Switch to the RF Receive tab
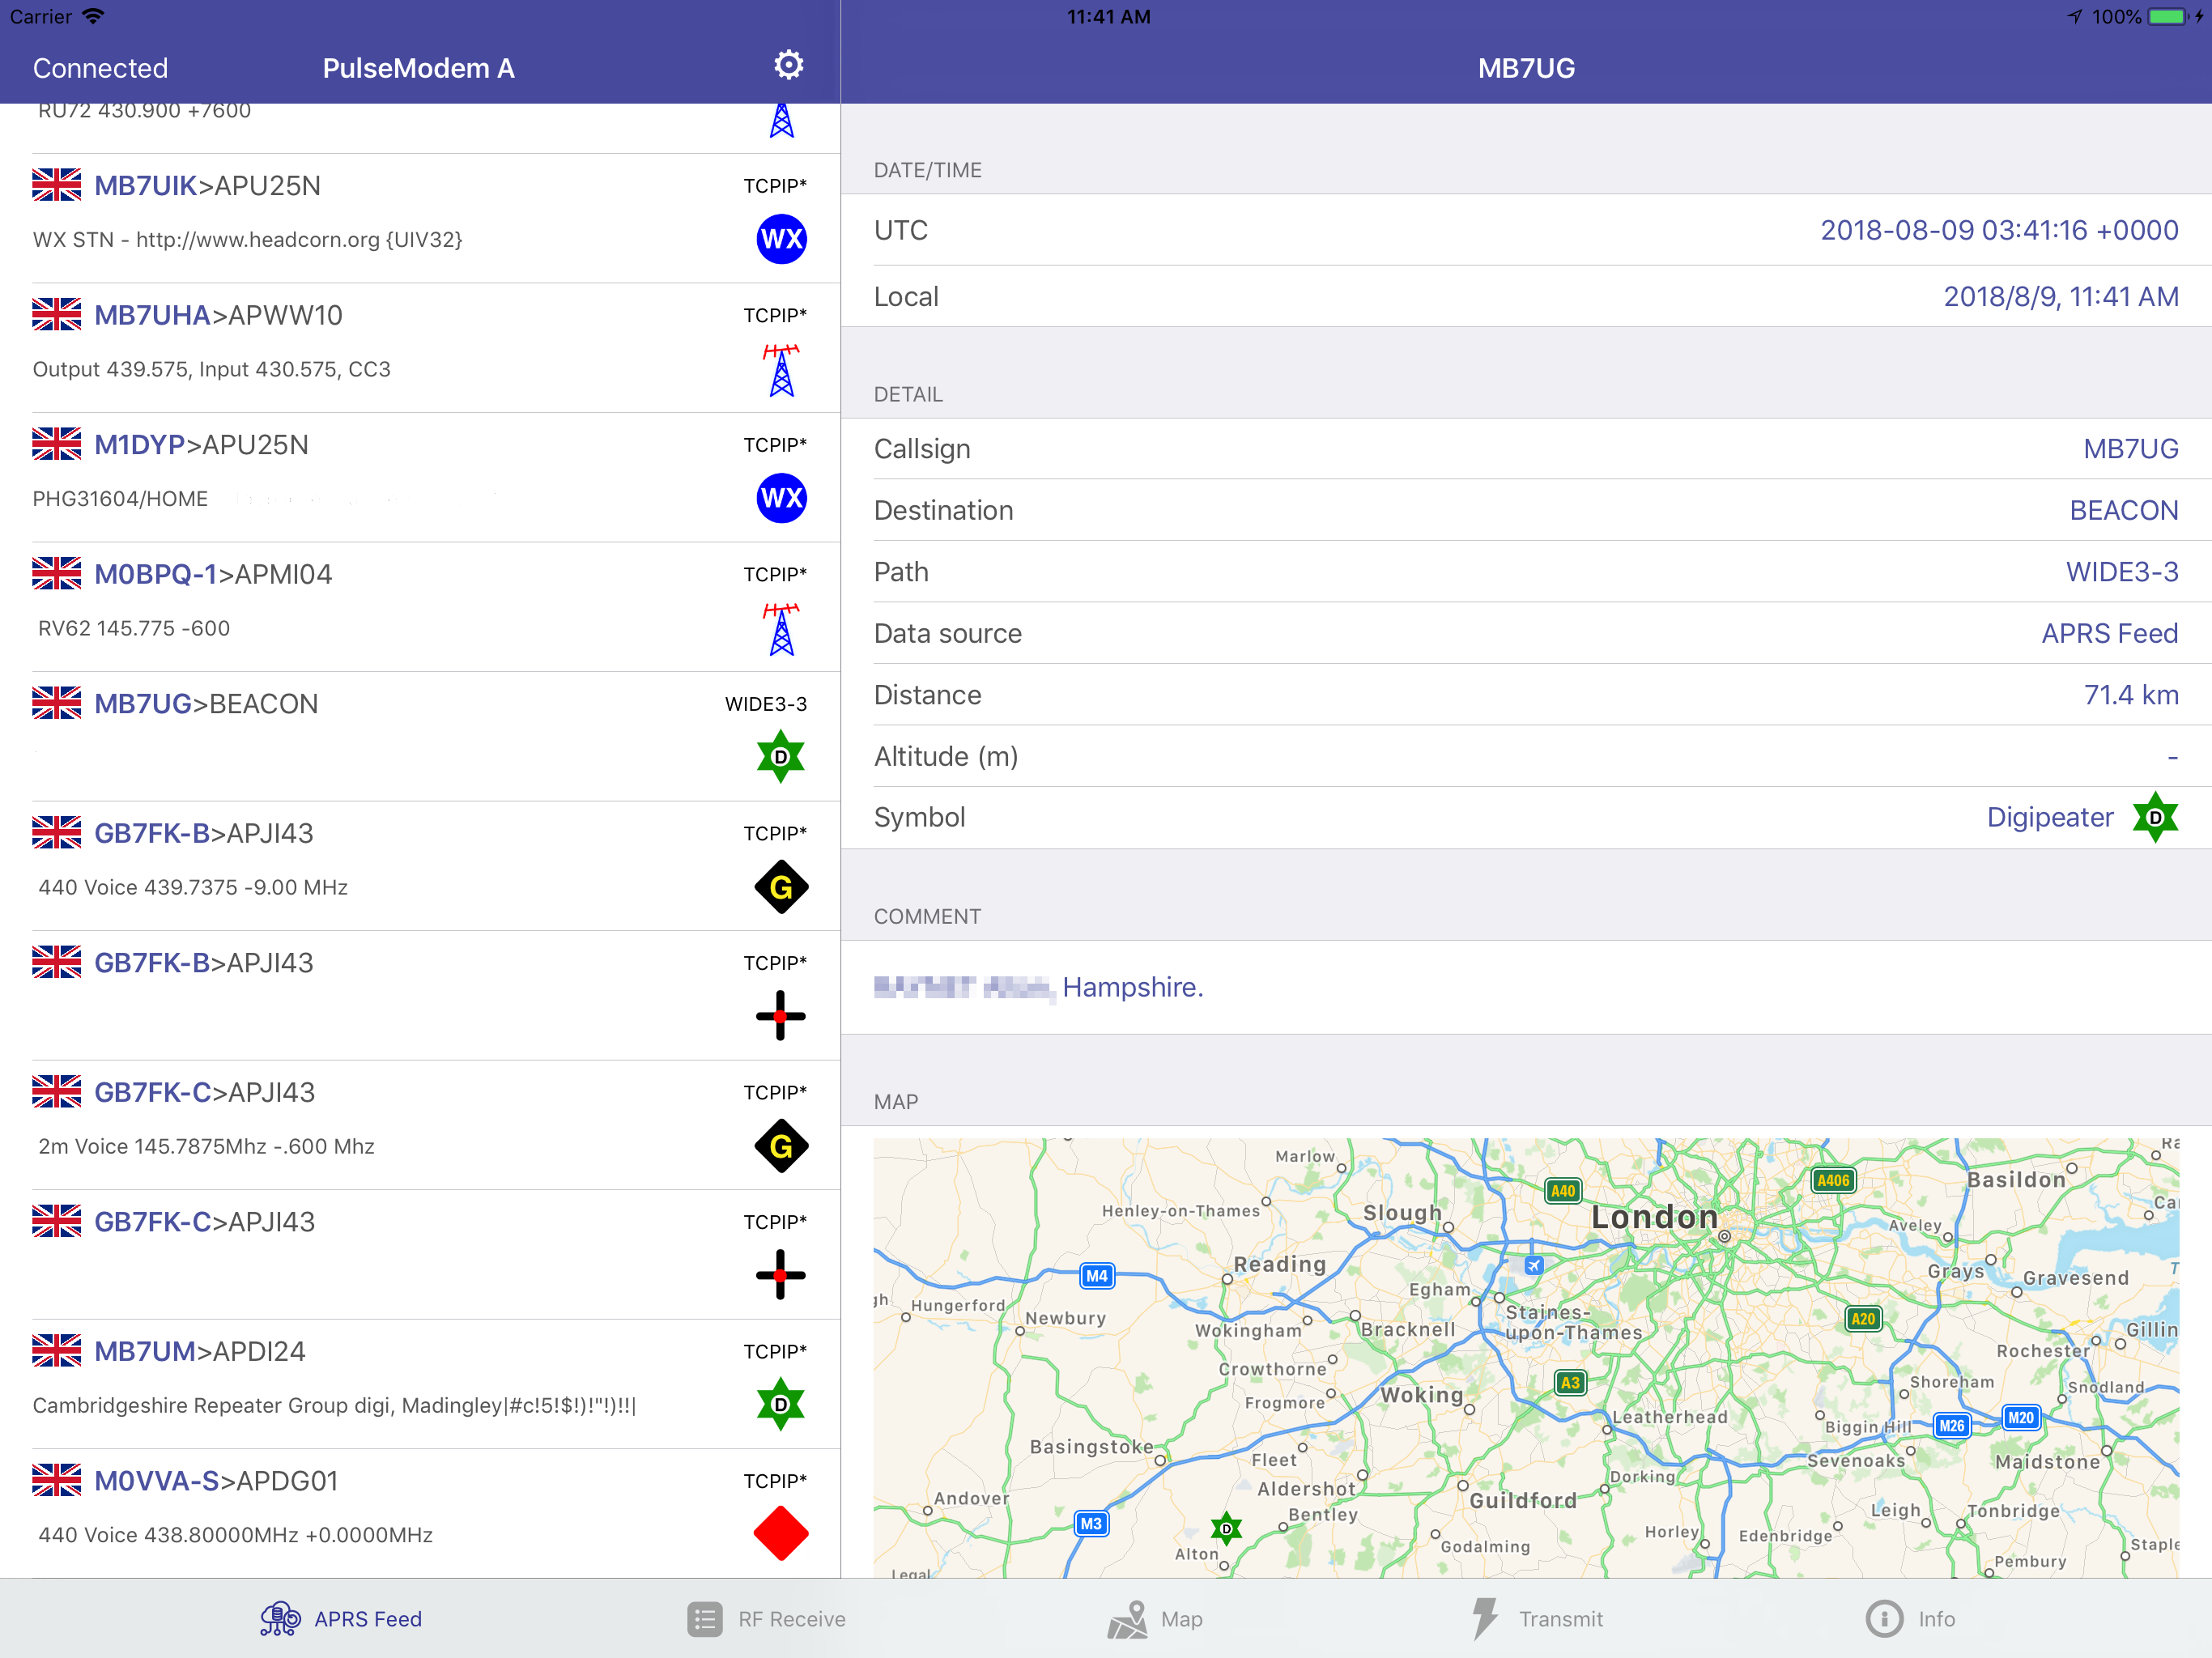Screen dimensions: 2212x1658 point(767,1619)
